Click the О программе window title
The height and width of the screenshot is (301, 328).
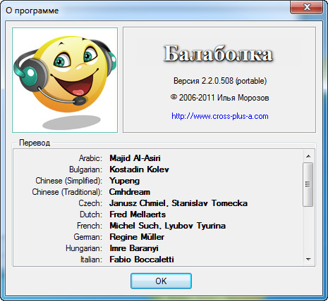pyautogui.click(x=32, y=11)
